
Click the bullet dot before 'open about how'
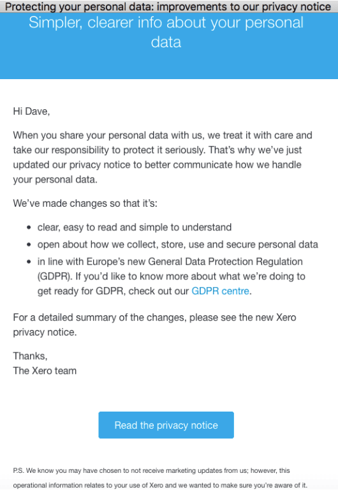pos(29,244)
